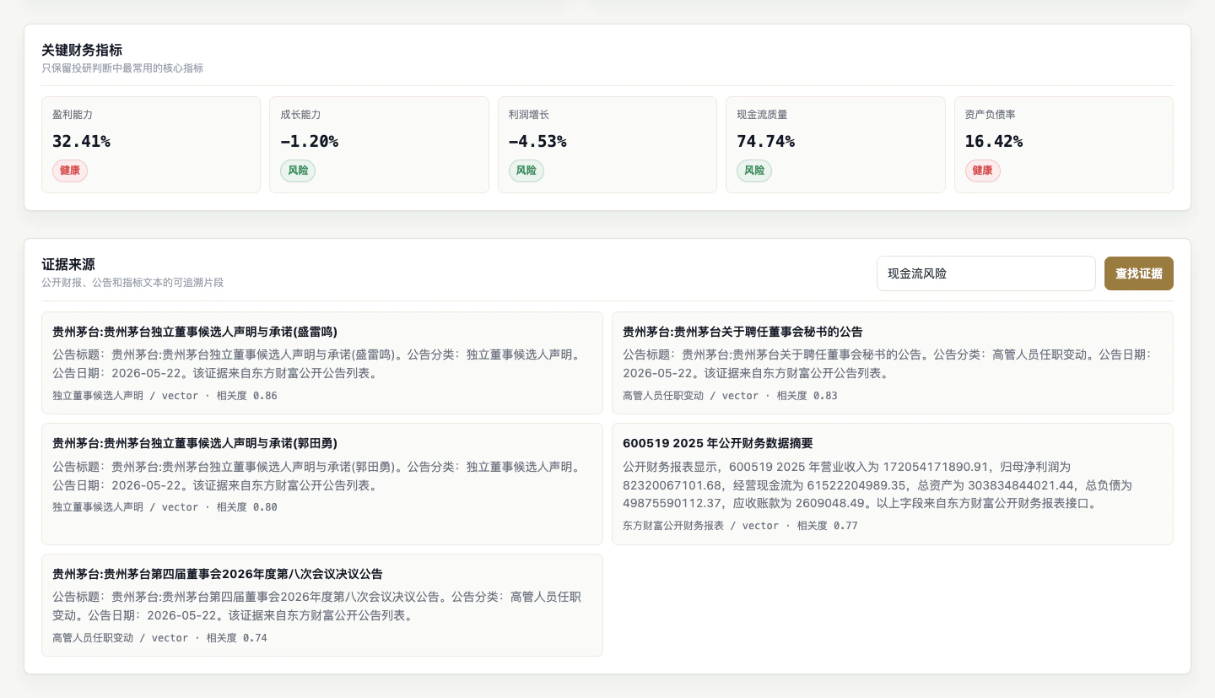
Task: Click the 查找证据 button
Action: 1138,273
